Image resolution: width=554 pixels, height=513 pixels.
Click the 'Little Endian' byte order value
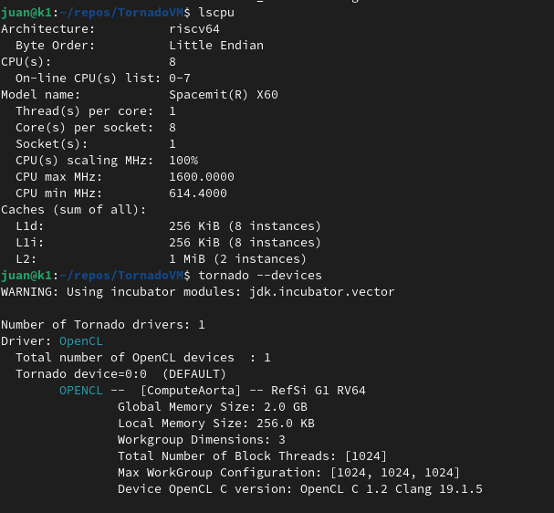click(x=216, y=46)
